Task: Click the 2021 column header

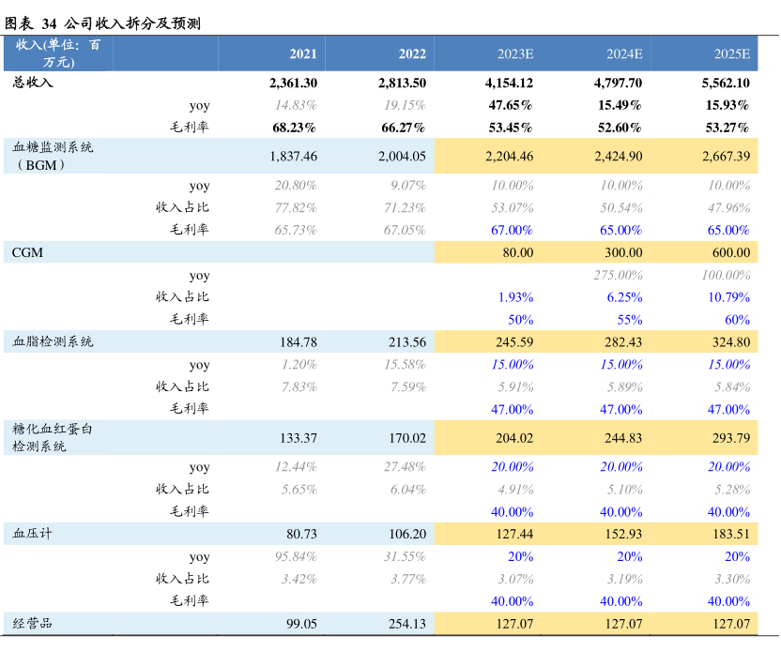Action: [302, 54]
